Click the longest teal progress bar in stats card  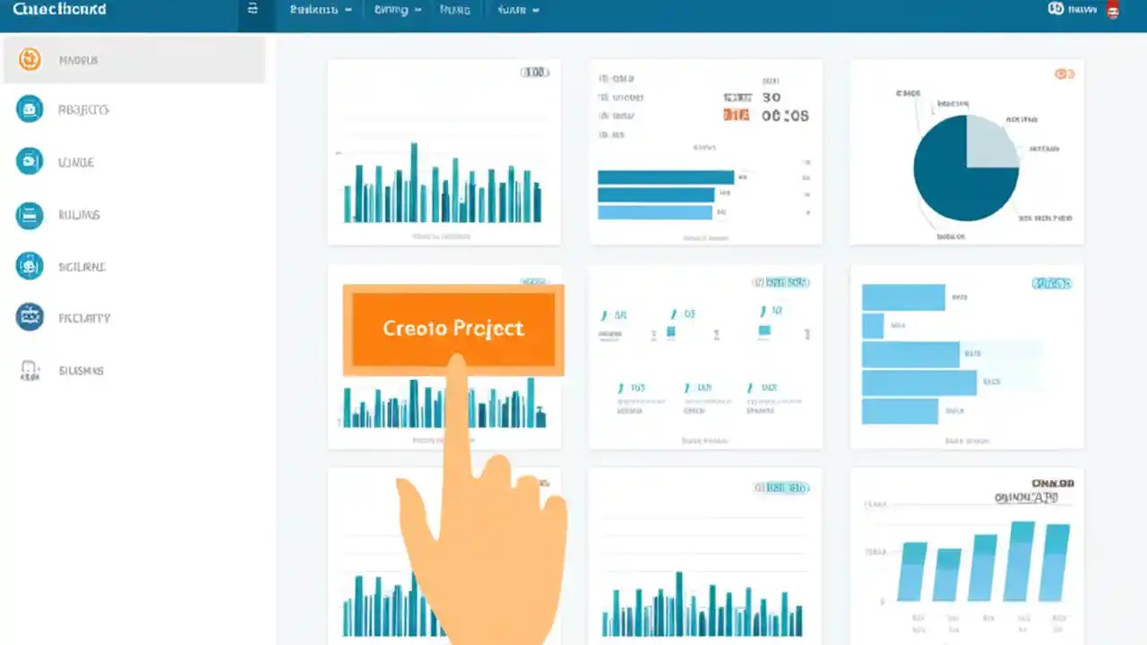point(666,176)
